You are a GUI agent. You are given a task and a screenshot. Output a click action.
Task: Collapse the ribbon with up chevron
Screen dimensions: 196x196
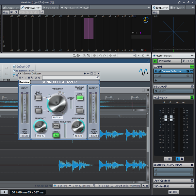(x=148, y=61)
